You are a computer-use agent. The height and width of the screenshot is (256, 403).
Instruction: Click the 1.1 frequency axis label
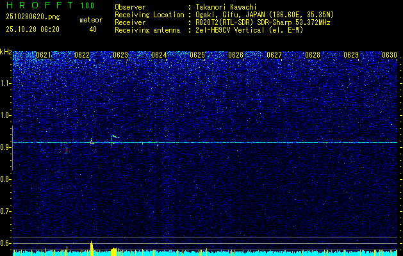tap(6, 83)
